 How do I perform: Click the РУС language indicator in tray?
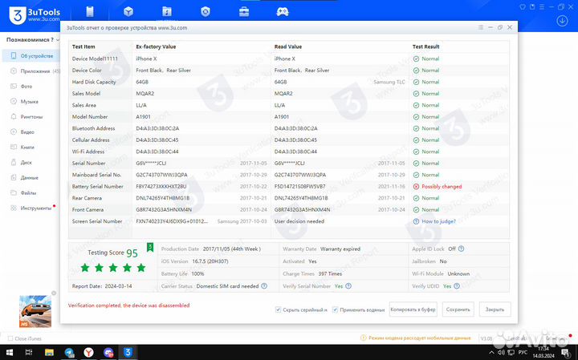pyautogui.click(x=523, y=353)
